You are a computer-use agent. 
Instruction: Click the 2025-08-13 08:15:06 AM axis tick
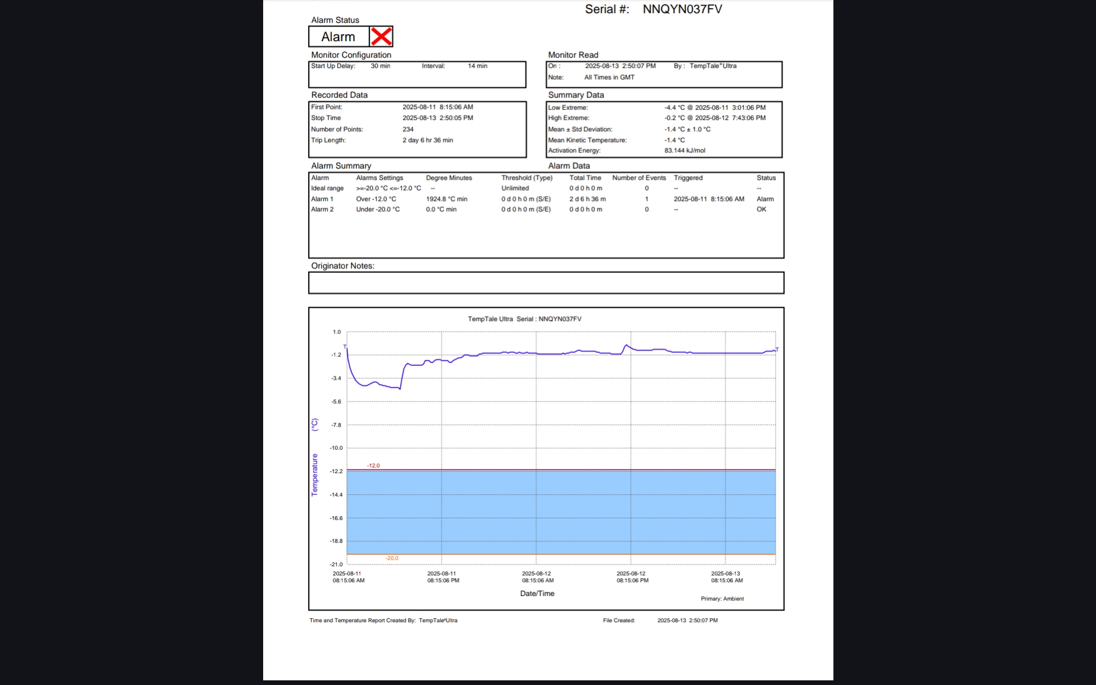[x=726, y=577]
